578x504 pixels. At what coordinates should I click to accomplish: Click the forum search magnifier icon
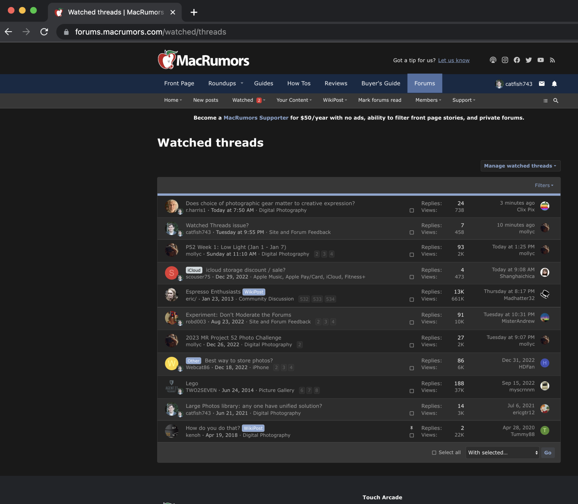coord(556,101)
